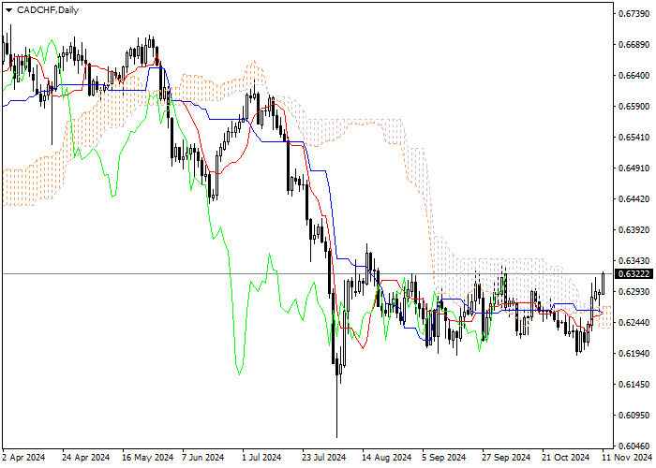The width and height of the screenshot is (656, 468).
Task: Click the 0.63430 price axis label
Action: coord(634,261)
